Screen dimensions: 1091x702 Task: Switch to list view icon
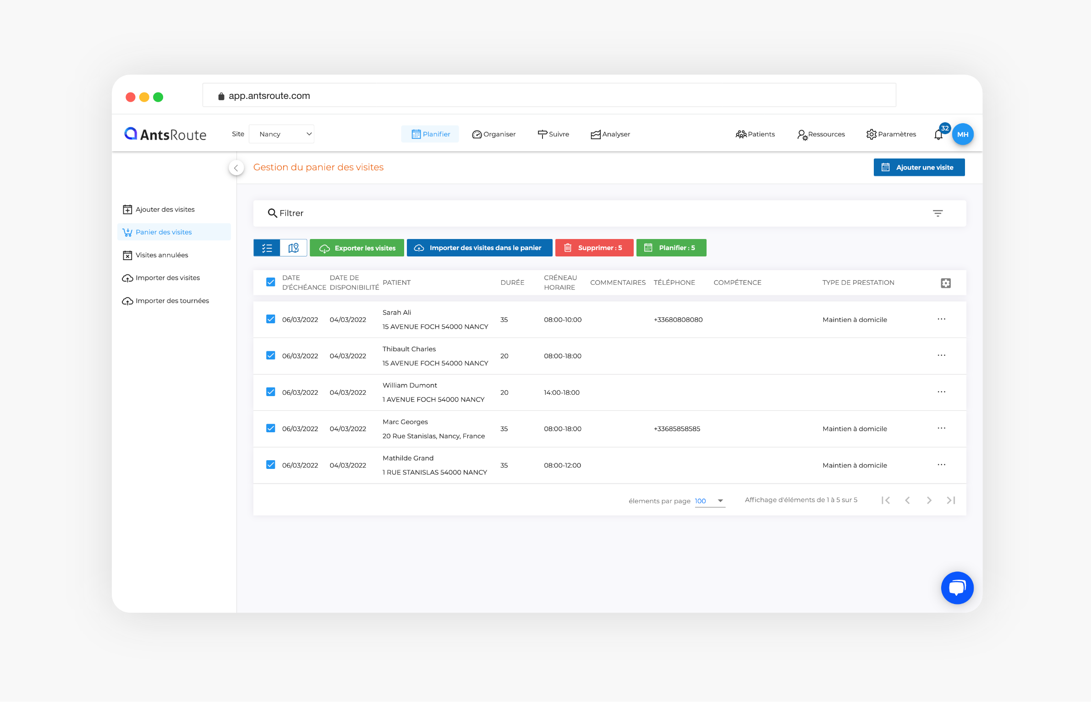pyautogui.click(x=267, y=248)
